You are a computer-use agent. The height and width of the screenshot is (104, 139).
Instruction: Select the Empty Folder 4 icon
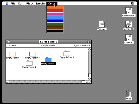point(33,54)
